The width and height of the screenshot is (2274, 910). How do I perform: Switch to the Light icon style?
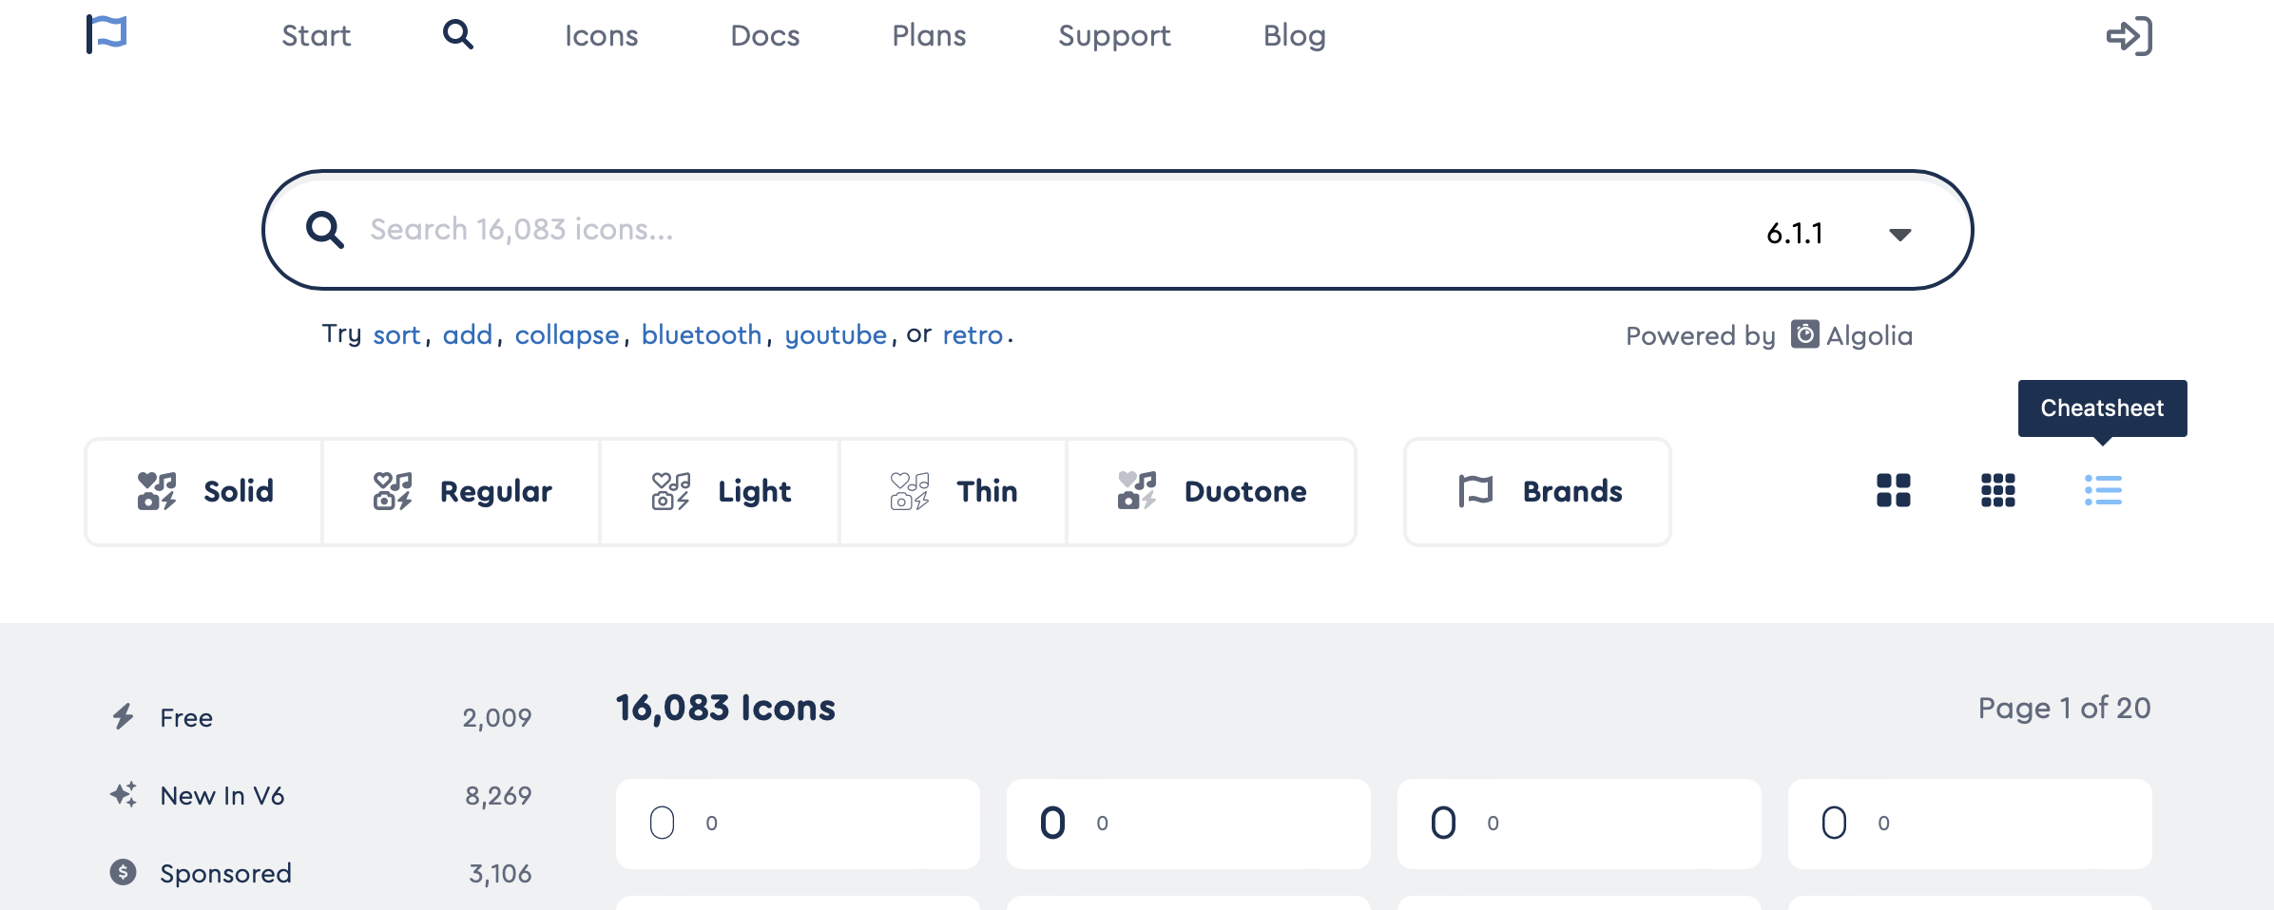point(720,491)
